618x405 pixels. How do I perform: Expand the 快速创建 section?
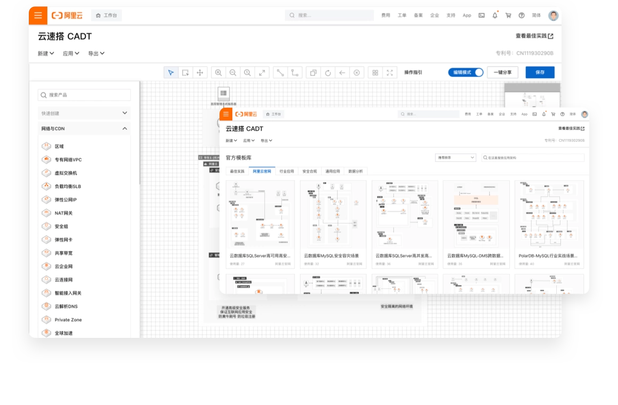84,113
